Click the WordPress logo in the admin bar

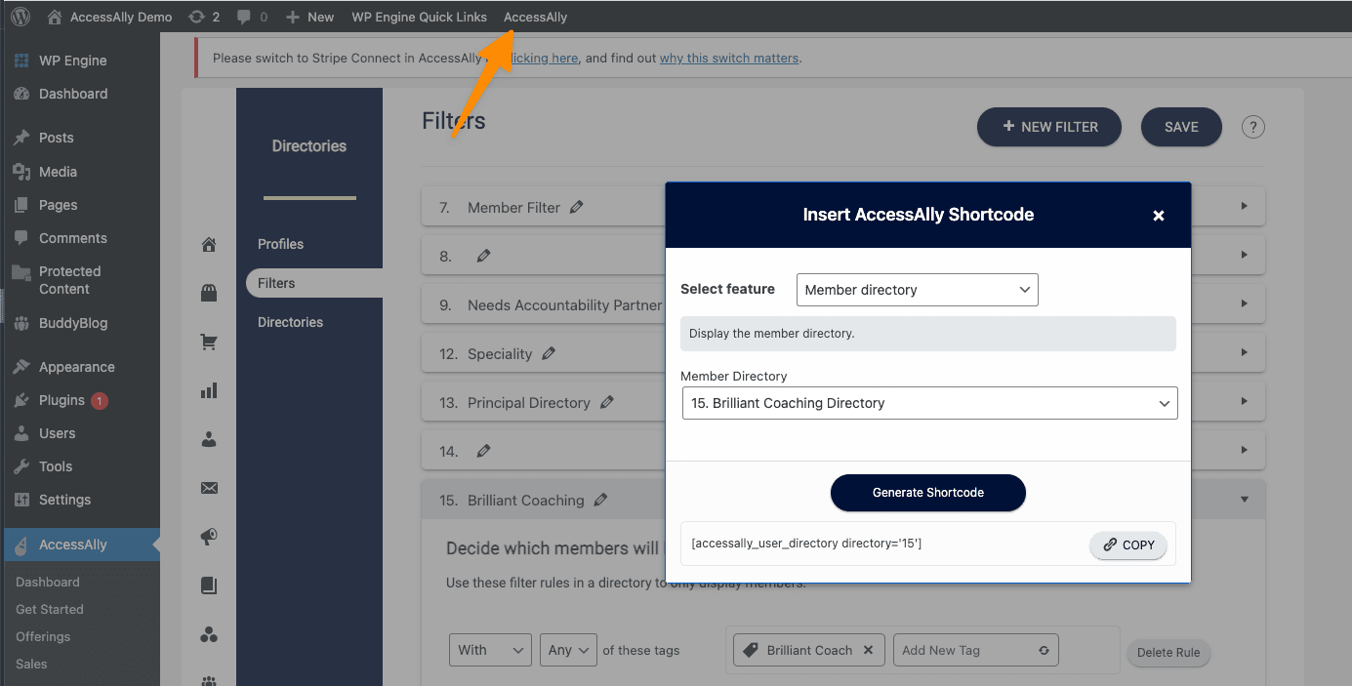20,16
